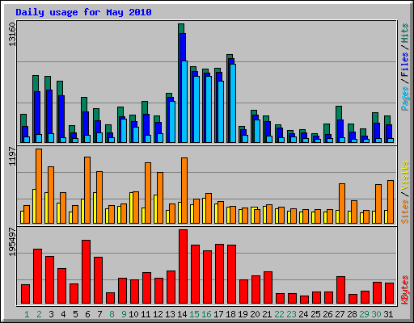This screenshot has width=414, height=323.
Task: Click day 30 on the x-axis
Action: point(376,314)
